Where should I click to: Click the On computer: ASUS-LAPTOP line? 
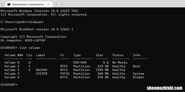click(23, 41)
